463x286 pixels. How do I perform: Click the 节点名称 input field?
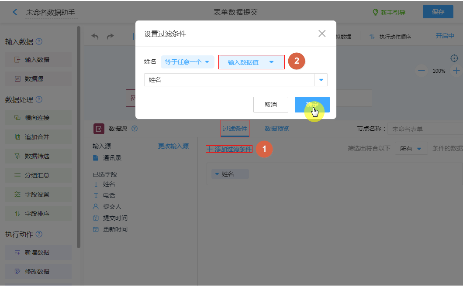[424, 129]
